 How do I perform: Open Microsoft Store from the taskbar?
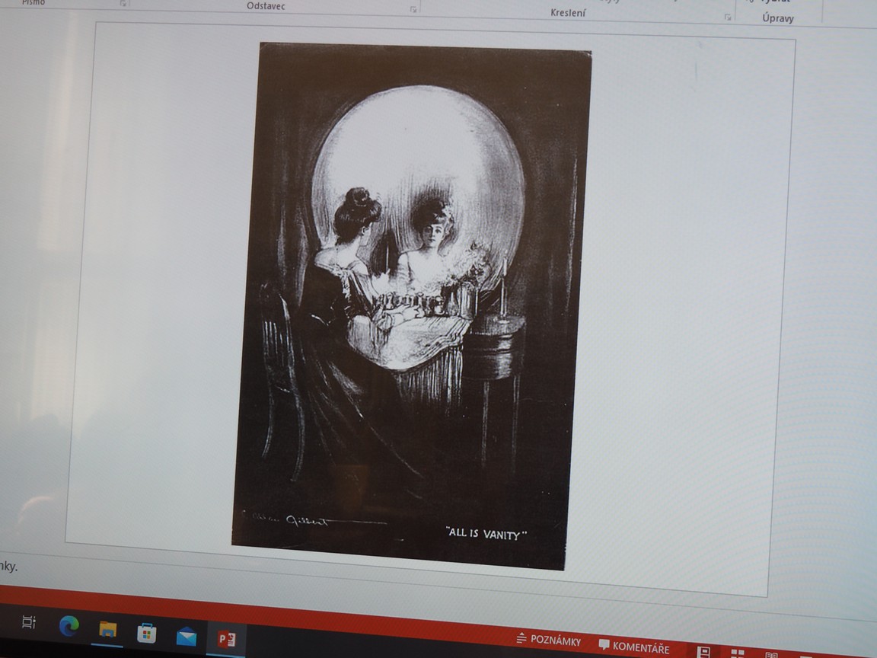(x=147, y=634)
